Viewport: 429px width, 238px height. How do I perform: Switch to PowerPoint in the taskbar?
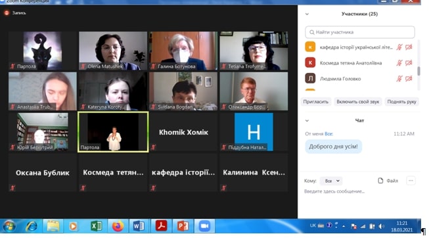point(183,226)
